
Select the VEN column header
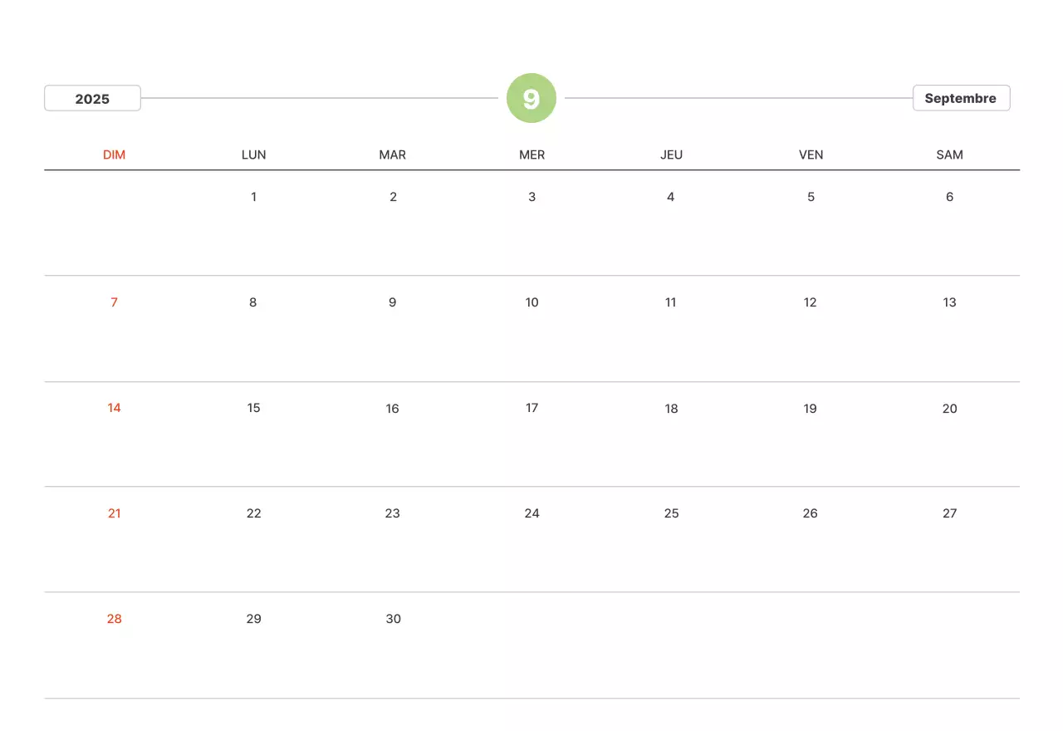pyautogui.click(x=811, y=155)
